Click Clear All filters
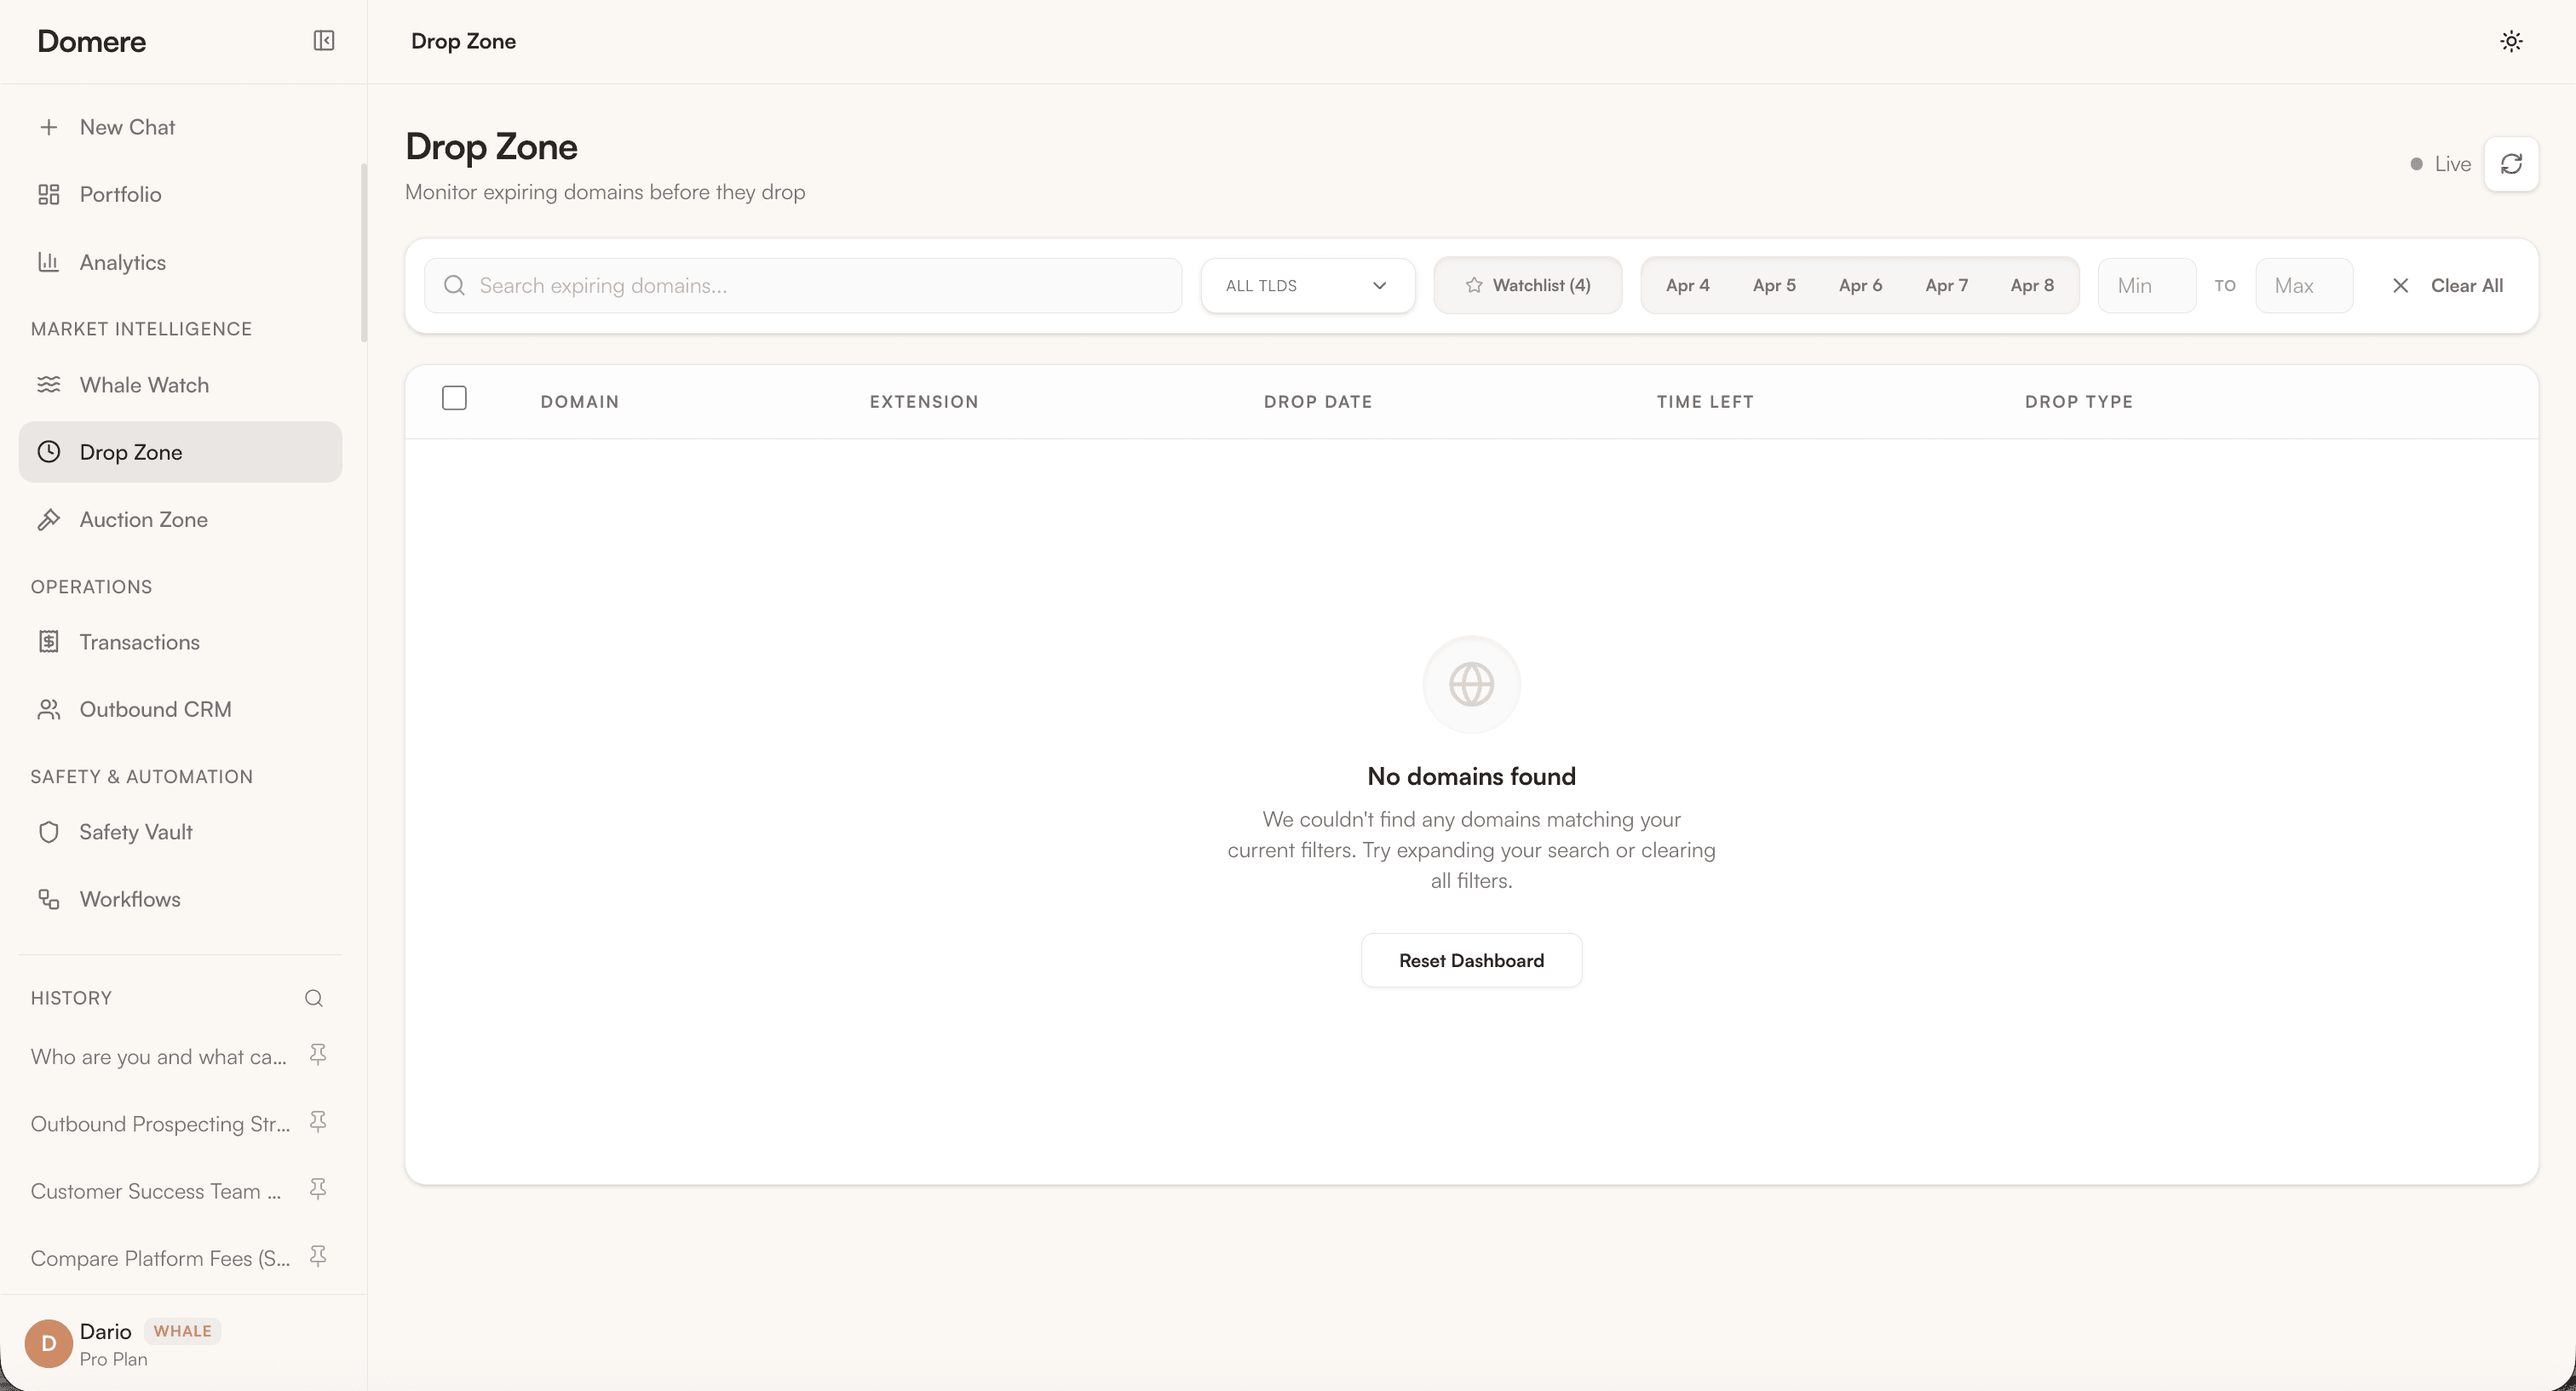This screenshot has height=1391, width=2576. tap(2448, 286)
